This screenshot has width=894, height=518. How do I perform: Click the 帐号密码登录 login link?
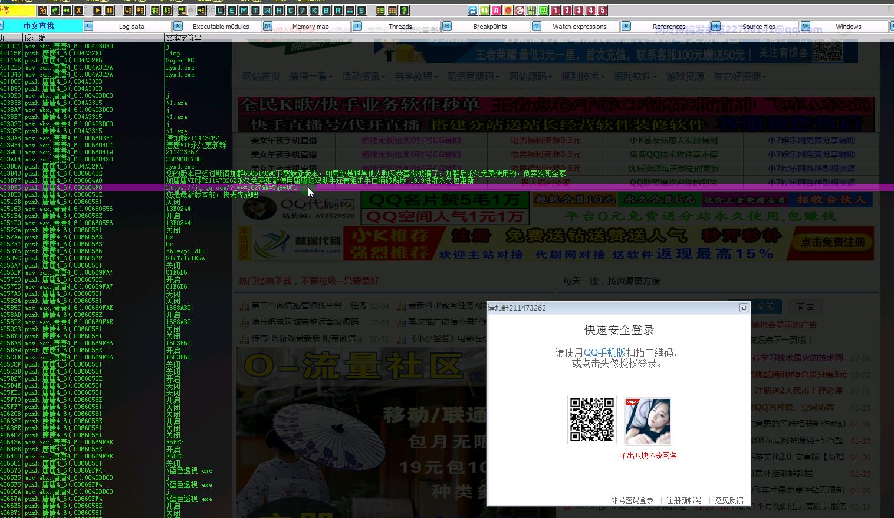click(633, 500)
